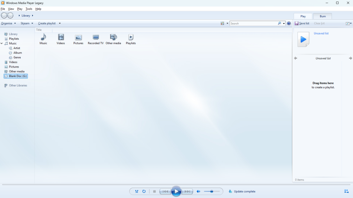Screen dimensions: 353x198
Task: Click the Help question mark icon
Action: click(x=289, y=23)
